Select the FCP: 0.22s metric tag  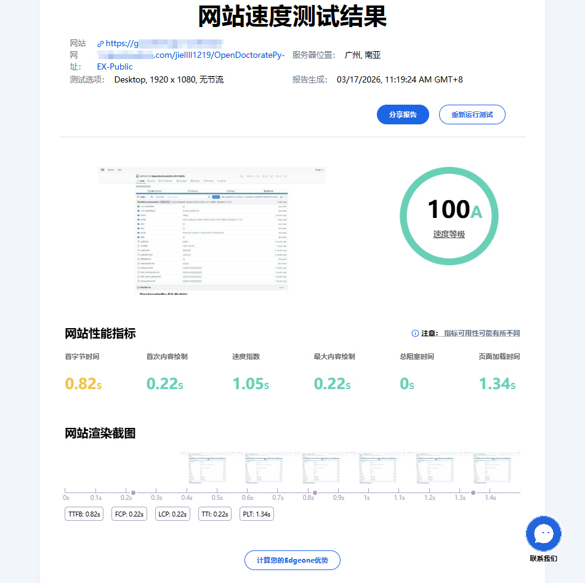[128, 513]
